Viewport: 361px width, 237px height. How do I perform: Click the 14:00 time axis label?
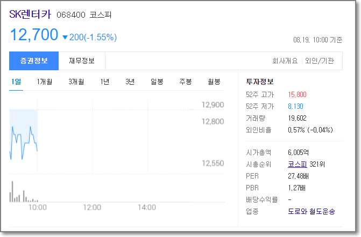147,208
